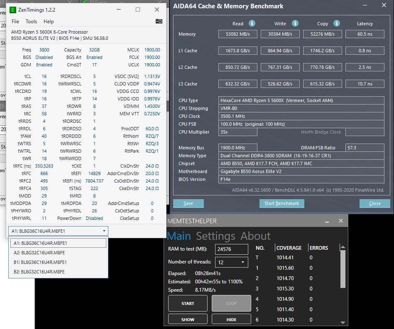Switch to the Settings tab in MemTestHelper
Viewport: 394px width, 329px height.
[215, 236]
